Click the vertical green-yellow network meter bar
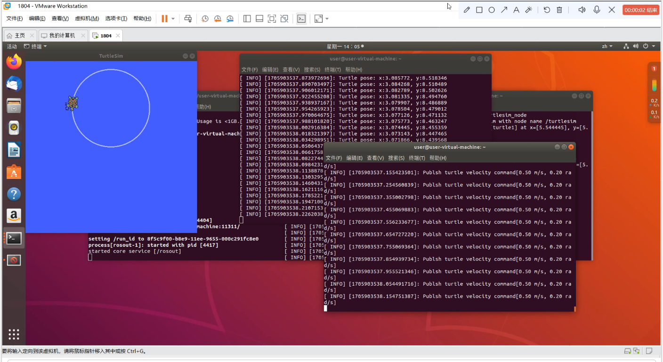 [x=654, y=85]
